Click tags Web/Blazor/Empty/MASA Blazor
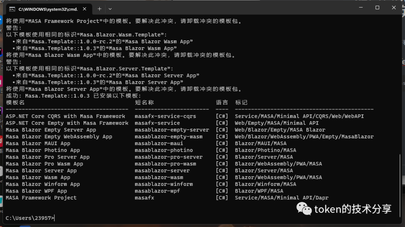The height and width of the screenshot is (227, 405). point(280,130)
